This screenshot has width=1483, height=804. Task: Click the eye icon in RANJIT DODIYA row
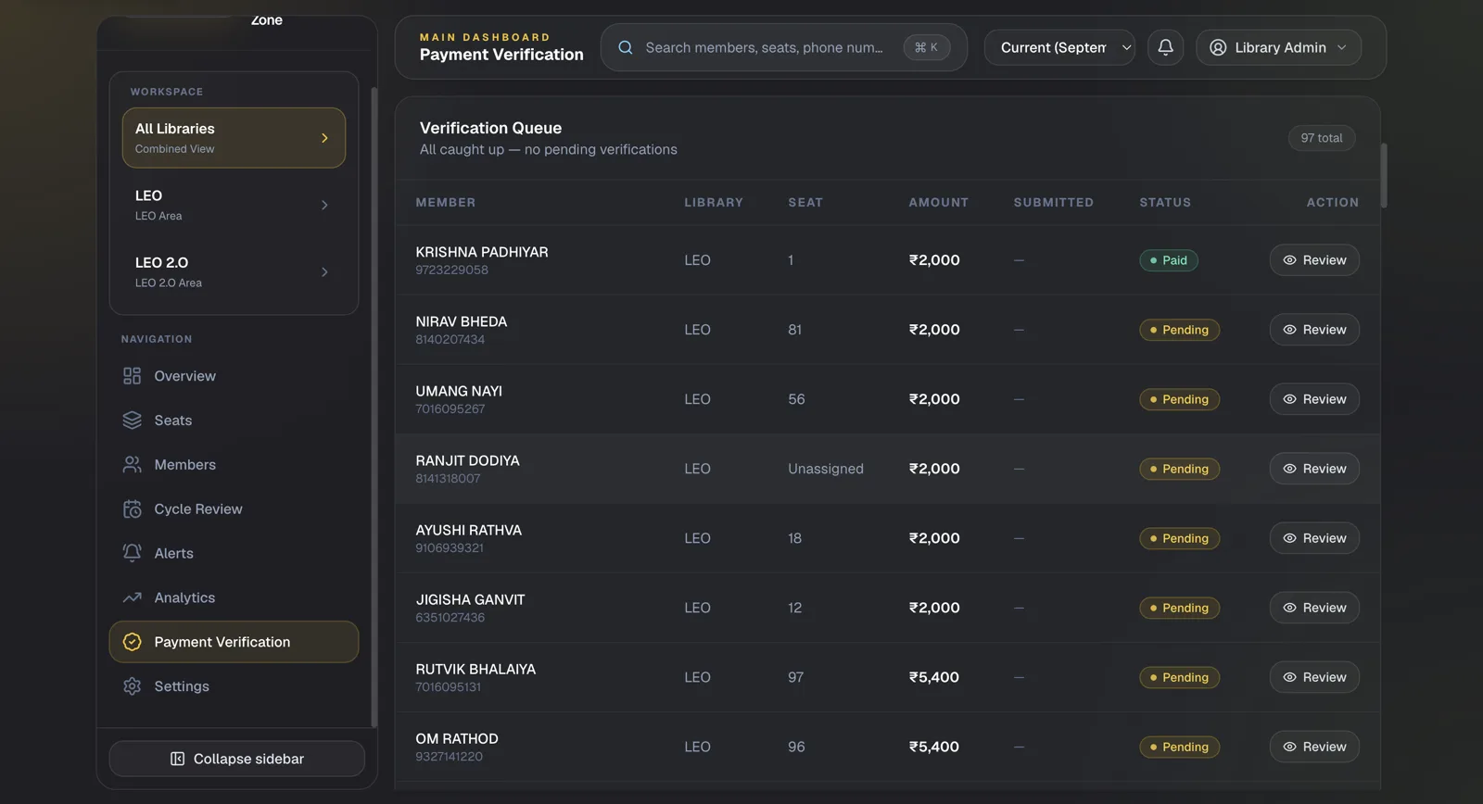coord(1289,469)
